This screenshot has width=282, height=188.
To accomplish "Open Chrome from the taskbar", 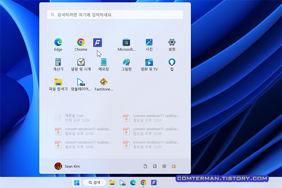I will (143, 183).
